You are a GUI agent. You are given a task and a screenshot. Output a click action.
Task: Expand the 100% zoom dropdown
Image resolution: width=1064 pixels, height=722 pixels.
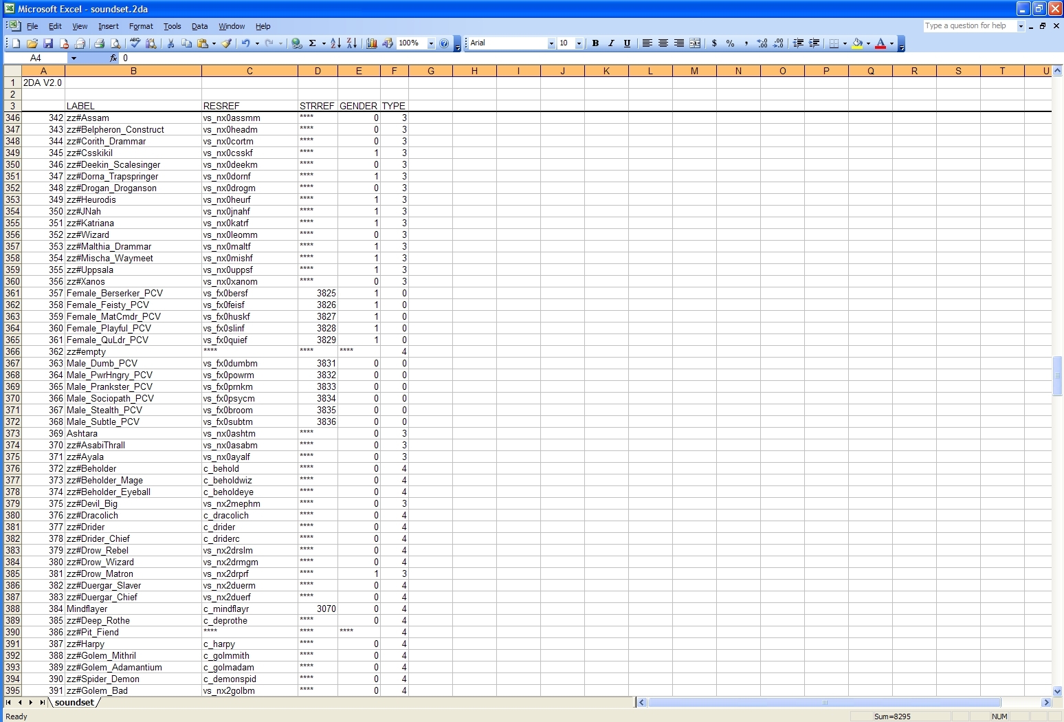[431, 43]
